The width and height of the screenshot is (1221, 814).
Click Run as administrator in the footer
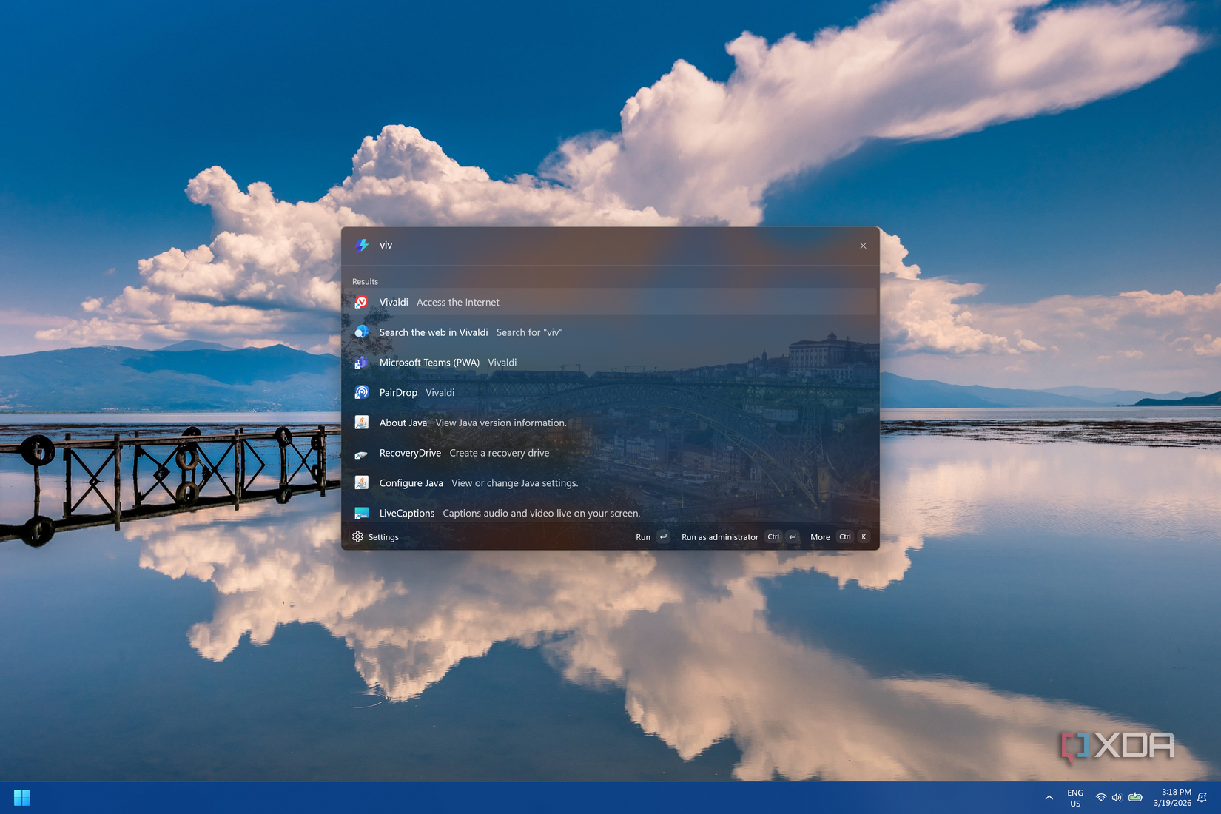(x=740, y=537)
